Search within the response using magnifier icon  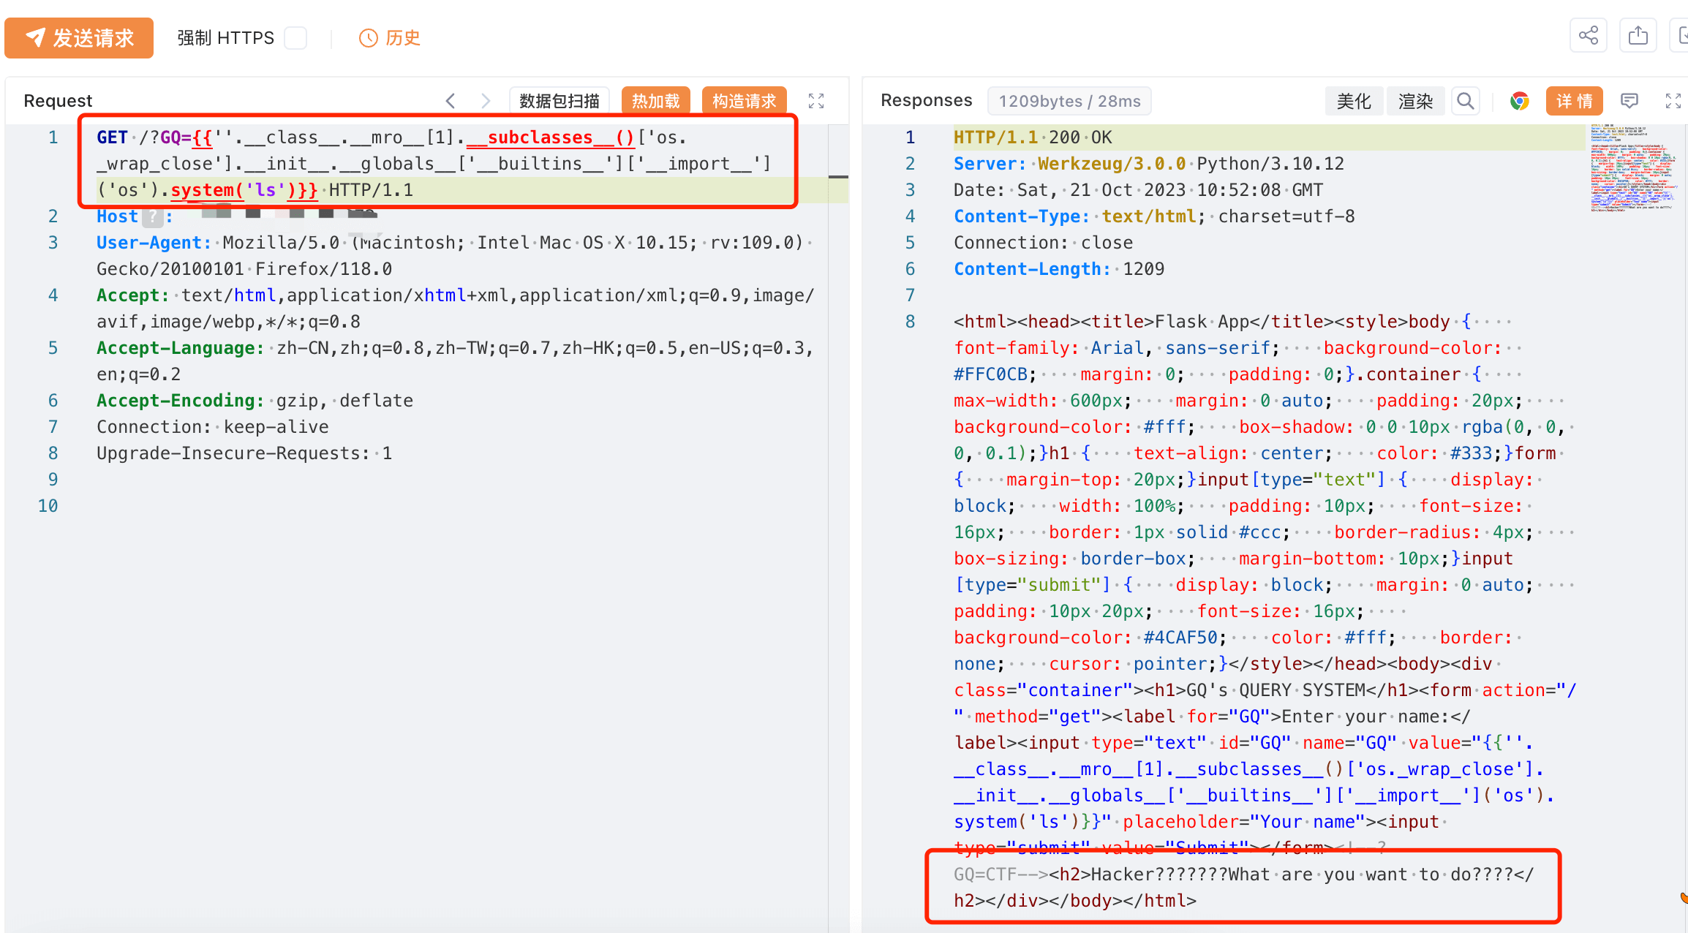pyautogui.click(x=1465, y=101)
